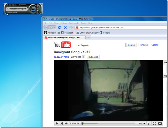Go to Firefox home page icon
The image size is (168, 128).
pos(71,27)
